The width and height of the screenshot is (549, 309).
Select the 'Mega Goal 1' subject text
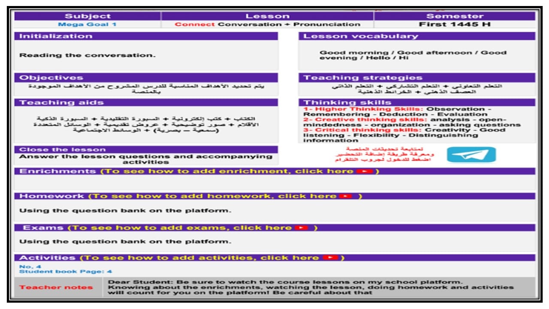(87, 24)
